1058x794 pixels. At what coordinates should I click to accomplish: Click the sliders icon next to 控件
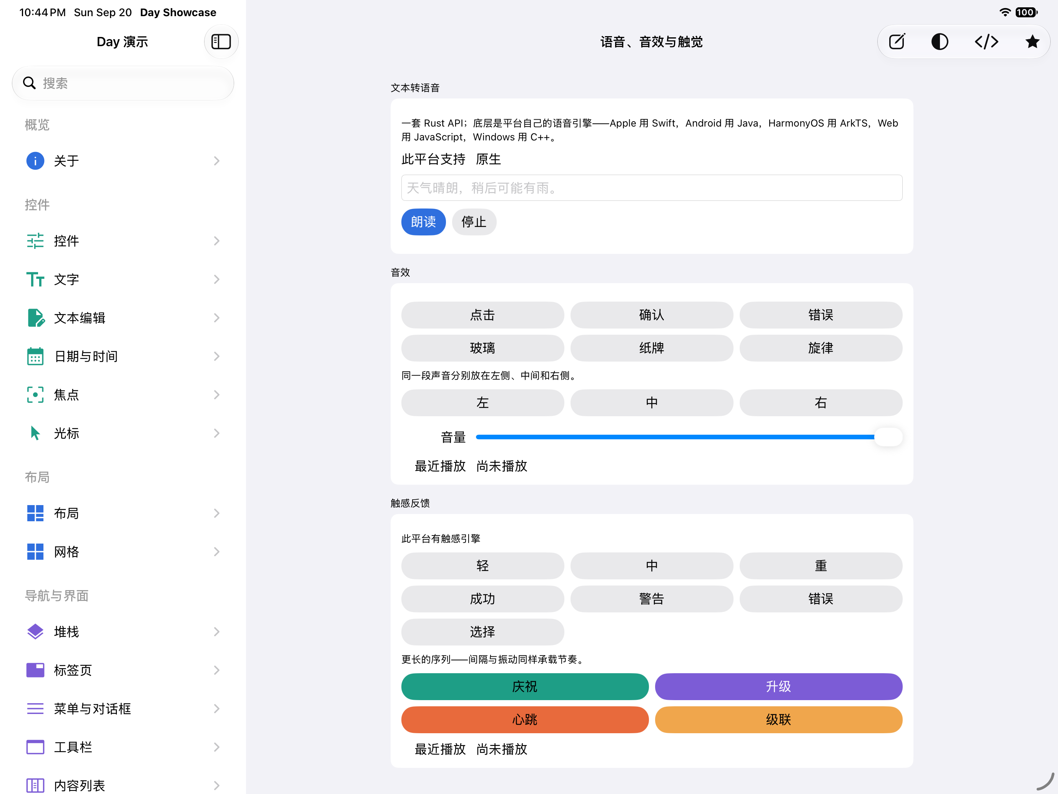(35, 241)
